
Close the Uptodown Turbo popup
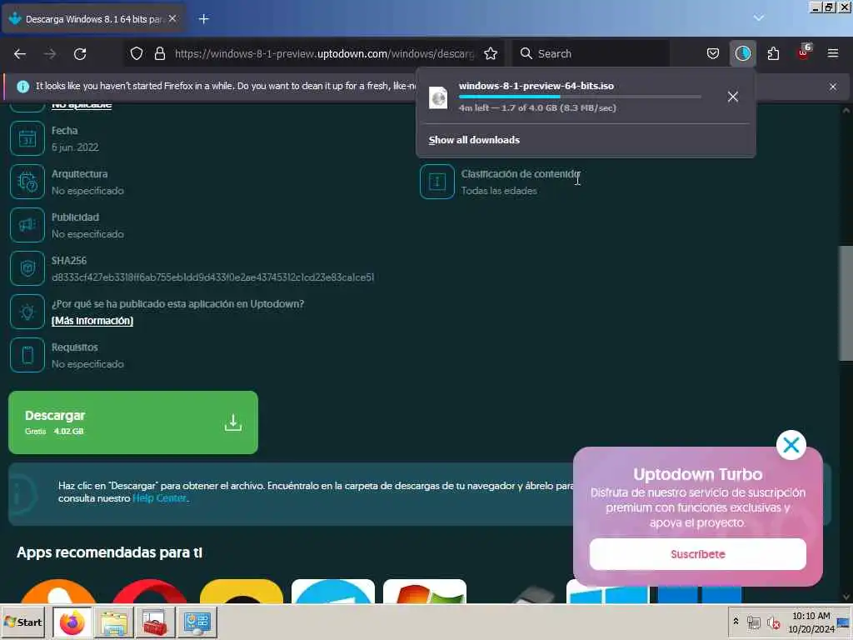pos(791,445)
